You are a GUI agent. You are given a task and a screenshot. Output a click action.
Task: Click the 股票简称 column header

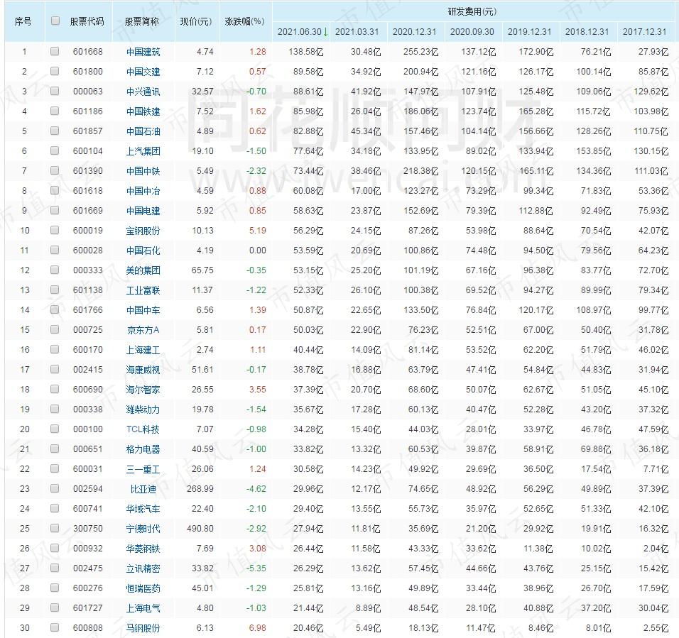point(142,21)
